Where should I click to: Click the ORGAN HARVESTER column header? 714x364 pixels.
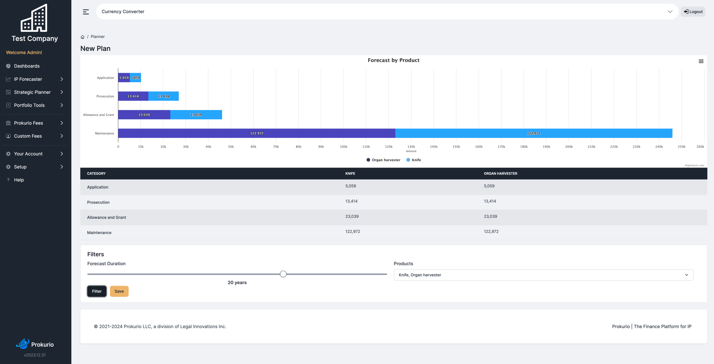500,173
